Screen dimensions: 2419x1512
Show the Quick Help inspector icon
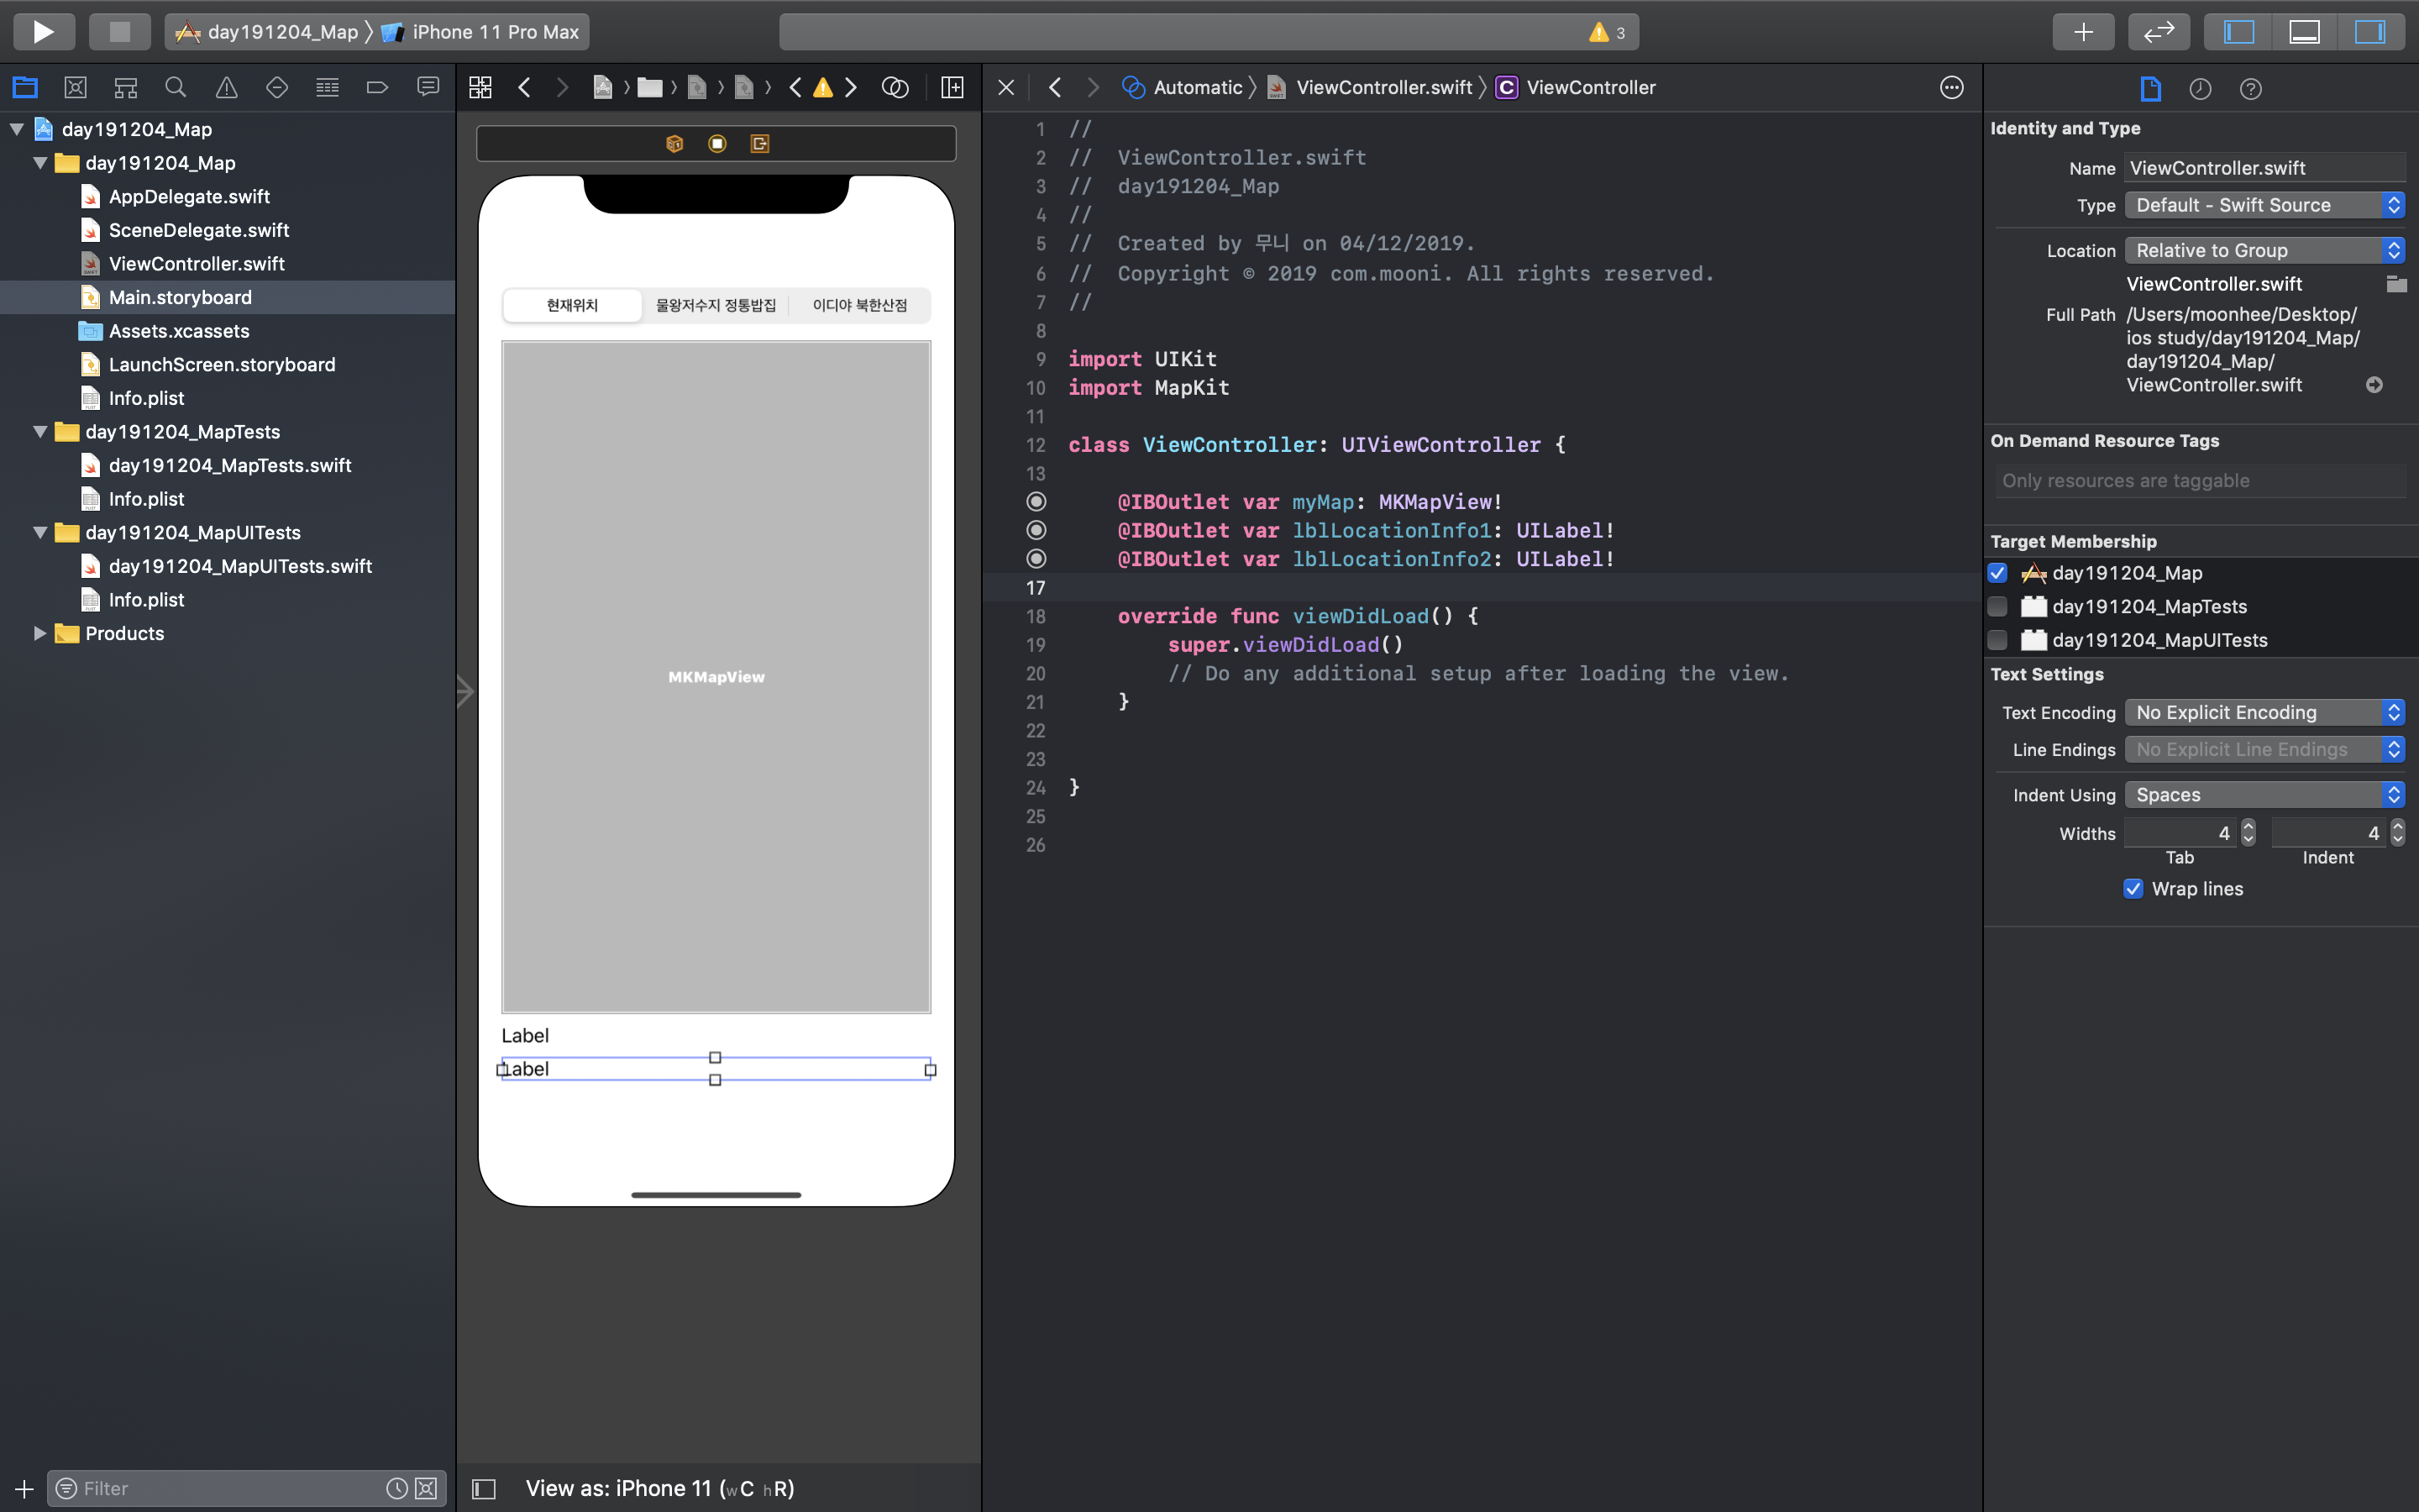point(2250,89)
